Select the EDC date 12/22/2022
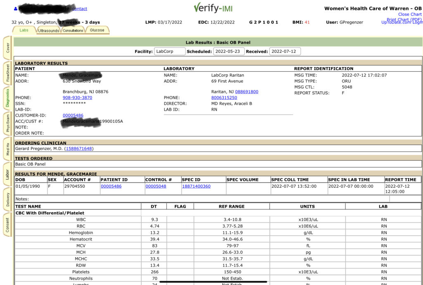Viewport: 423px width, 285px height. 223,22
